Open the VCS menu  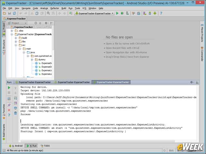(84, 8)
